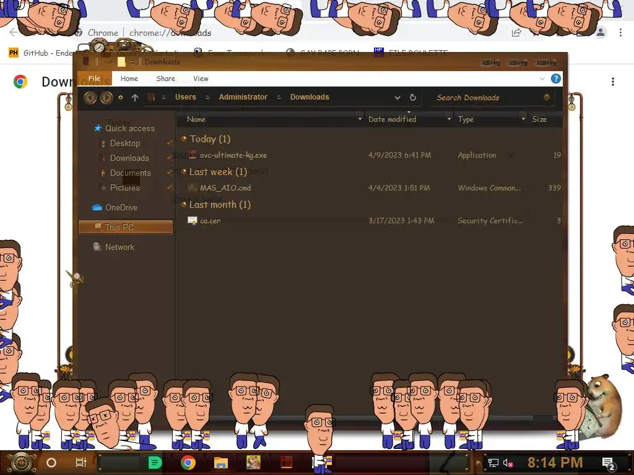Open the Share ribbon tab
This screenshot has width=634, height=475.
166,79
